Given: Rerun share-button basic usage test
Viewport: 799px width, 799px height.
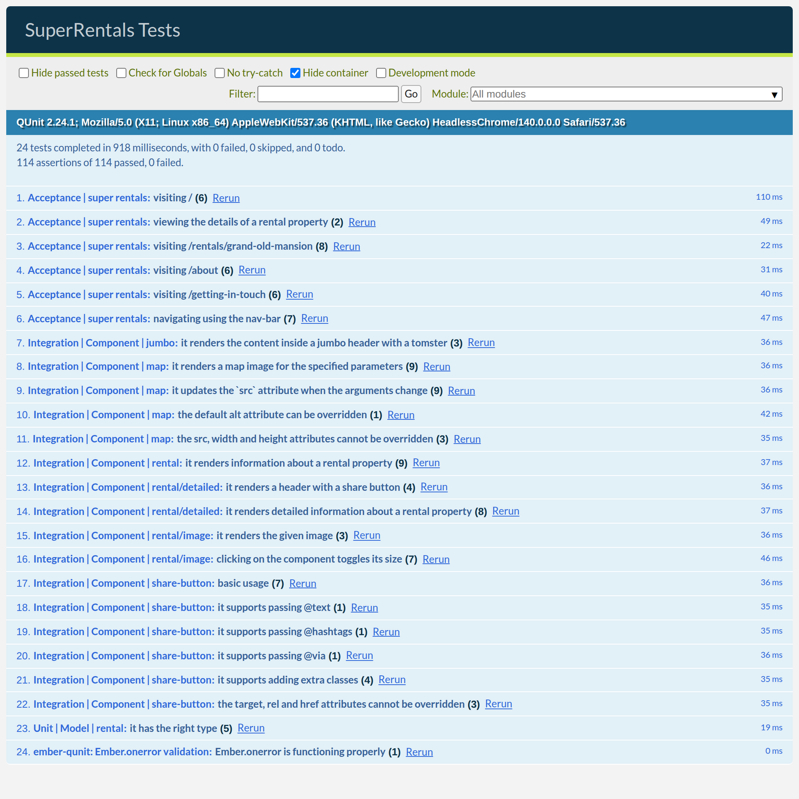Looking at the screenshot, I should point(302,584).
